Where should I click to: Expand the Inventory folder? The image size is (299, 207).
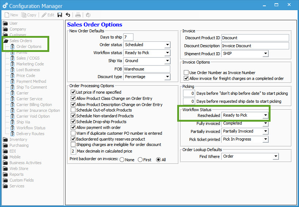[15, 139]
